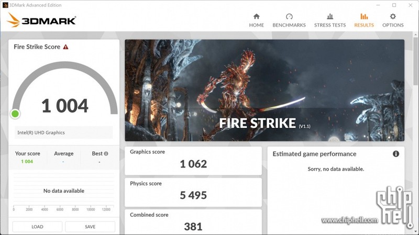Open info for Estimated game performance
This screenshot has height=235, width=419.
click(396, 154)
